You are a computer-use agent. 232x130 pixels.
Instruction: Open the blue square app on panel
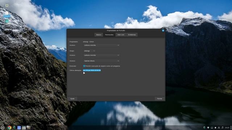[19, 127]
